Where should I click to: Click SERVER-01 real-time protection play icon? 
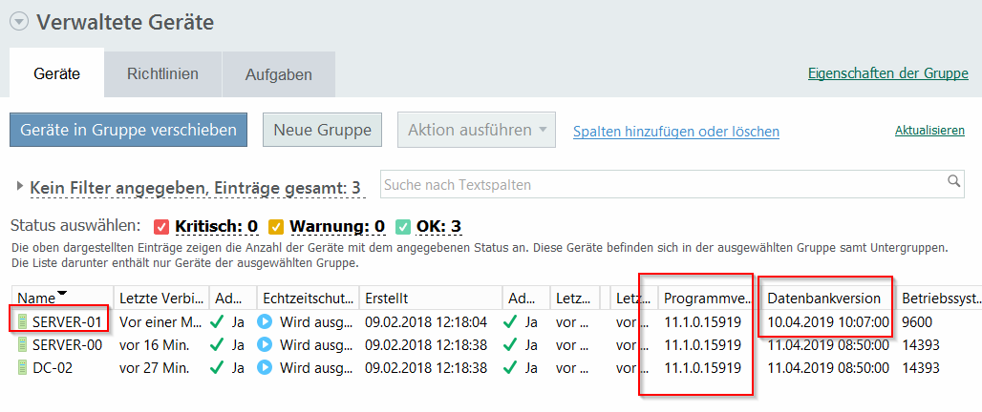[x=266, y=321]
